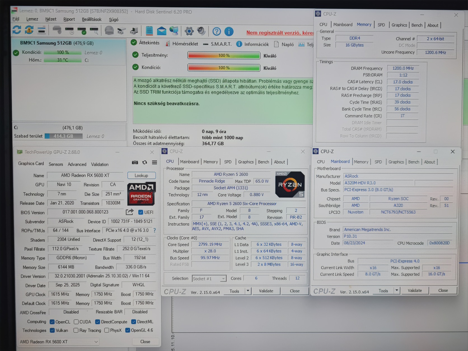Viewport: 468px width, 351px height.
Task: Toggle the OpenGL 4.6 checkbox
Action: [x=128, y=330]
